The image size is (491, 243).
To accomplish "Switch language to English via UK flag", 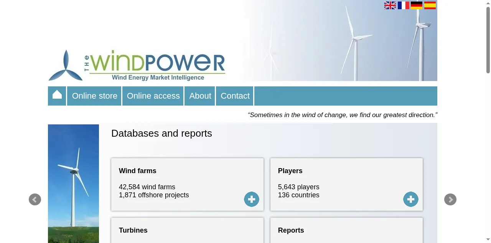I will 390,5.
